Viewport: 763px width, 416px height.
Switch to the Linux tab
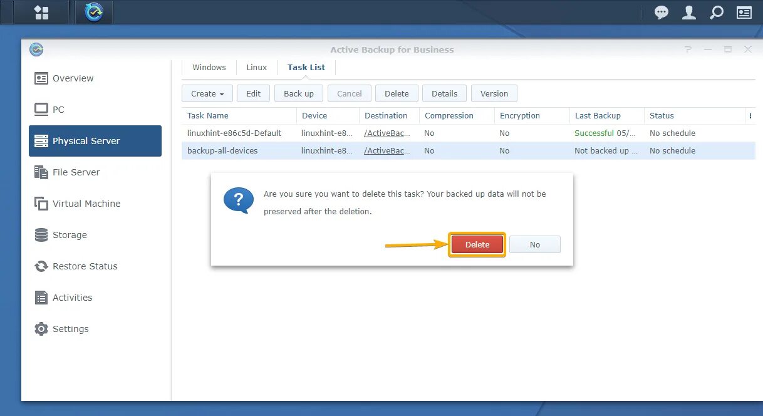(257, 67)
